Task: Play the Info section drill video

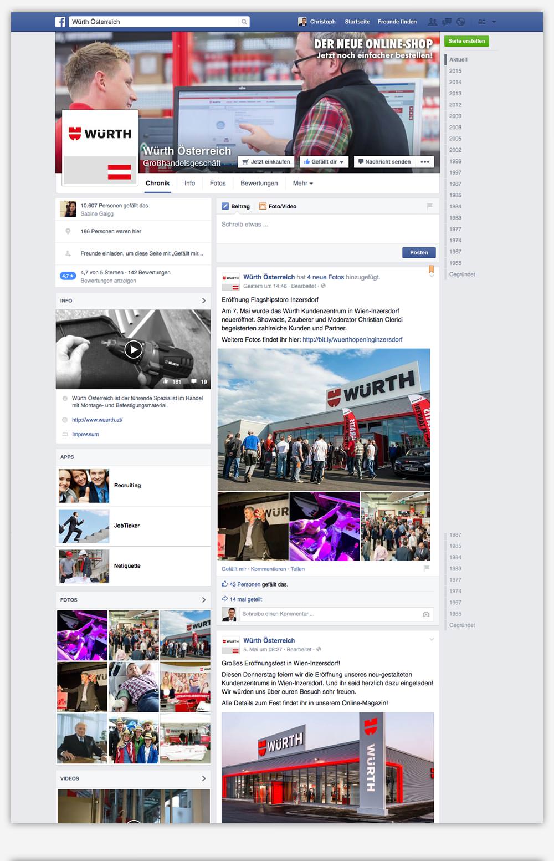Action: (133, 349)
